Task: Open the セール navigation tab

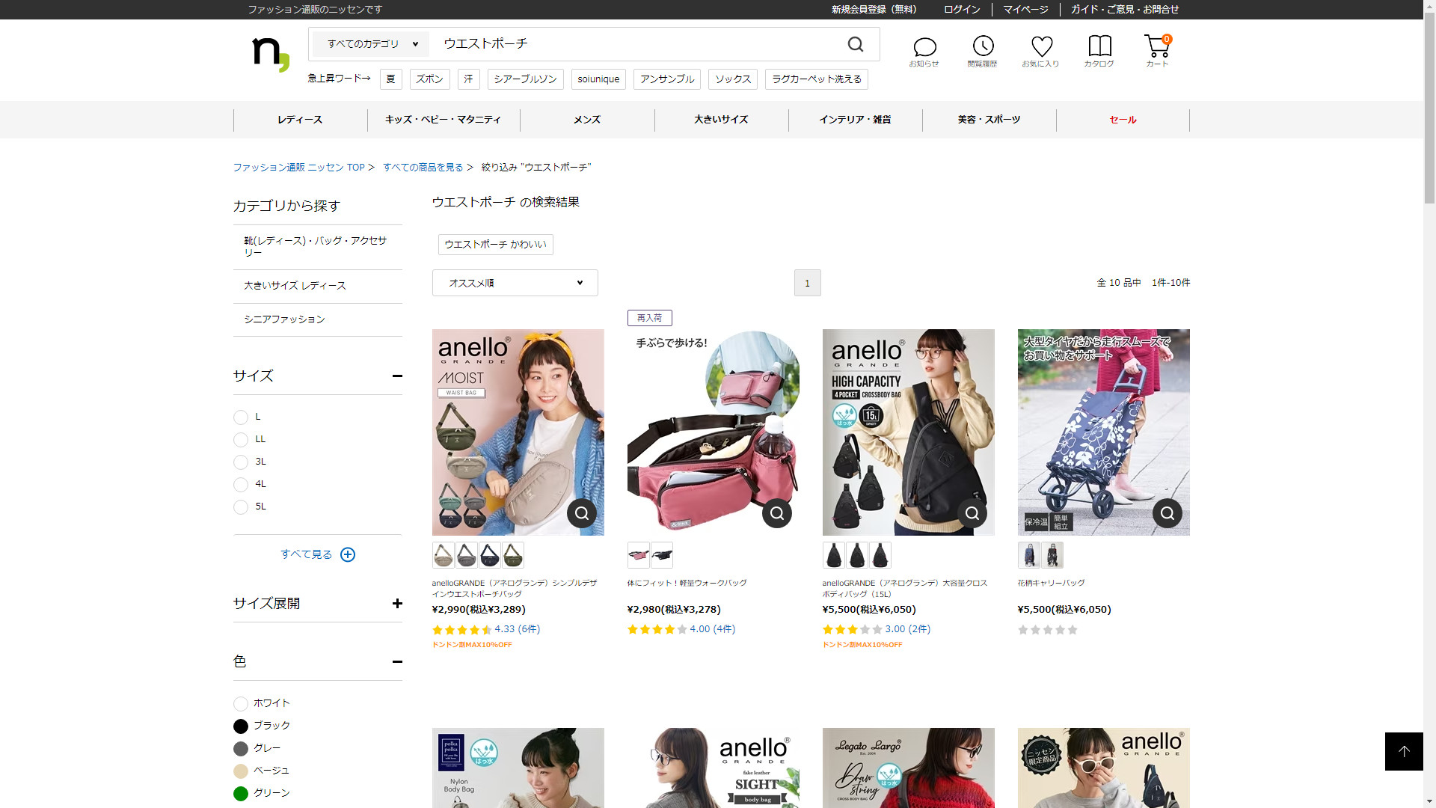Action: tap(1122, 120)
